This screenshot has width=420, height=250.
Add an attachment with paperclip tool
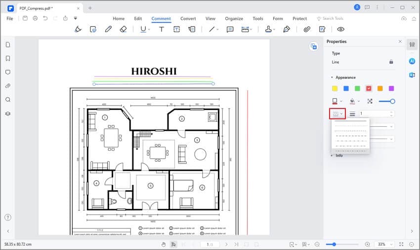(x=307, y=29)
